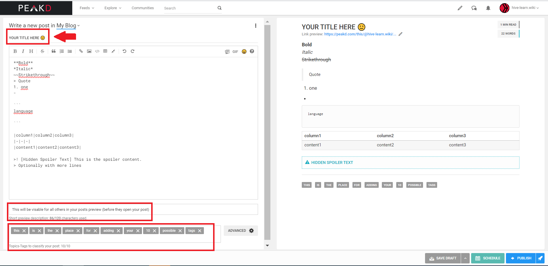Click the ADDING tag in preview
The width and height of the screenshot is (548, 266).
[371, 185]
